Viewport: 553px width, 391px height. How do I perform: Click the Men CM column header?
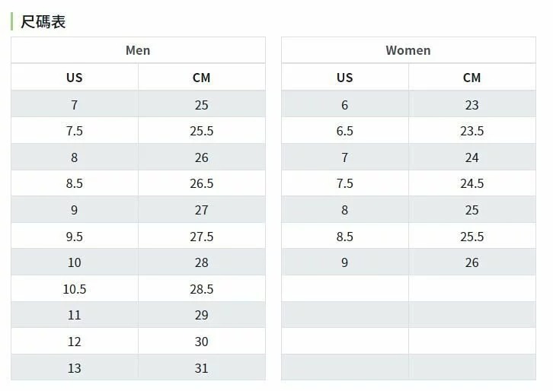(201, 78)
